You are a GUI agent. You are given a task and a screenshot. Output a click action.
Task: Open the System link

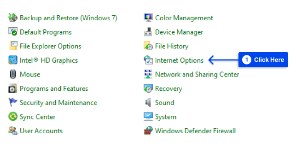pyautogui.click(x=166, y=117)
